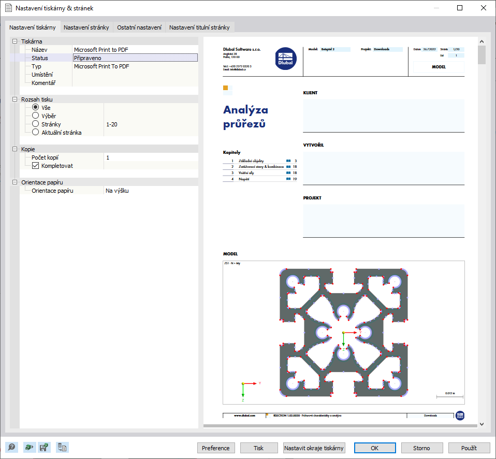Image resolution: width=496 pixels, height=459 pixels.
Task: Click the Dlubal logo in preview header
Action: pyautogui.click(x=286, y=59)
